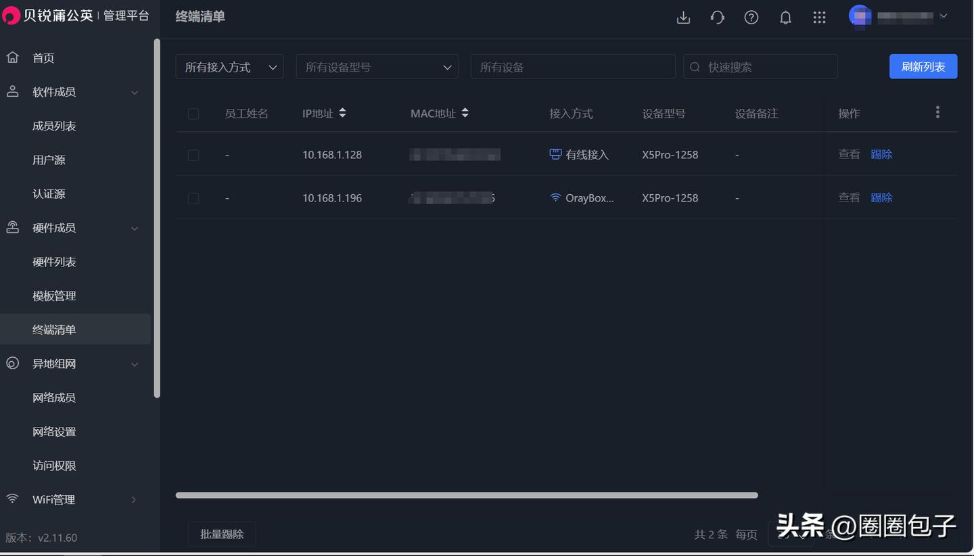The image size is (974, 556).
Task: Click inside the 快速搜索 search field
Action: (760, 66)
